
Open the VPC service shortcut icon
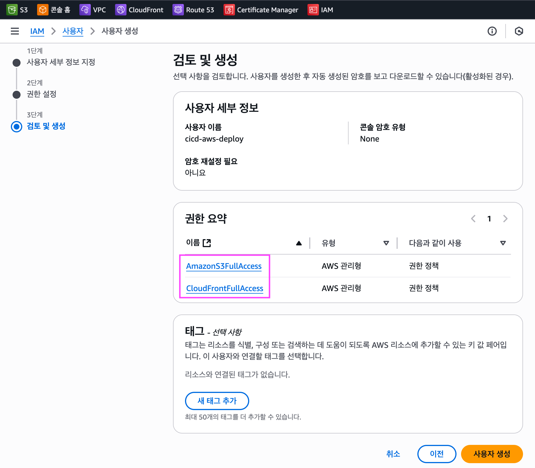(85, 10)
